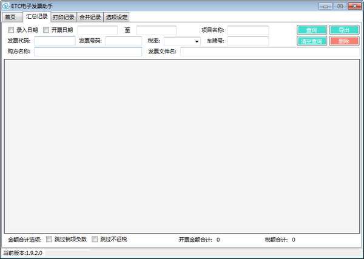Image resolution: width=364 pixels, height=259 pixels.
Task: Tick the 跳过销项负数 checkbox
Action: click(49, 239)
